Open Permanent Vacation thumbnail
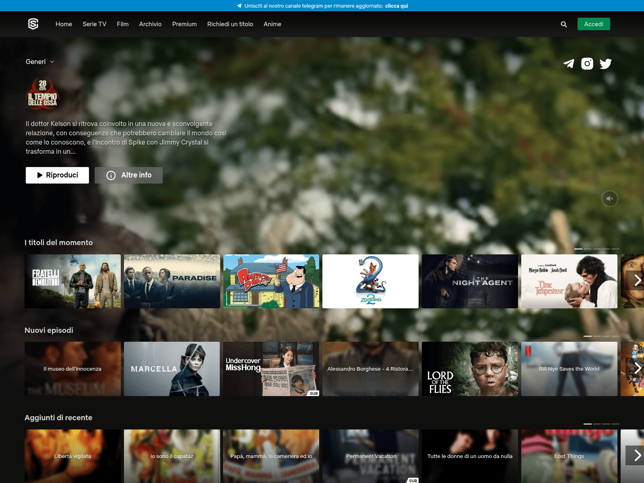 [370, 456]
